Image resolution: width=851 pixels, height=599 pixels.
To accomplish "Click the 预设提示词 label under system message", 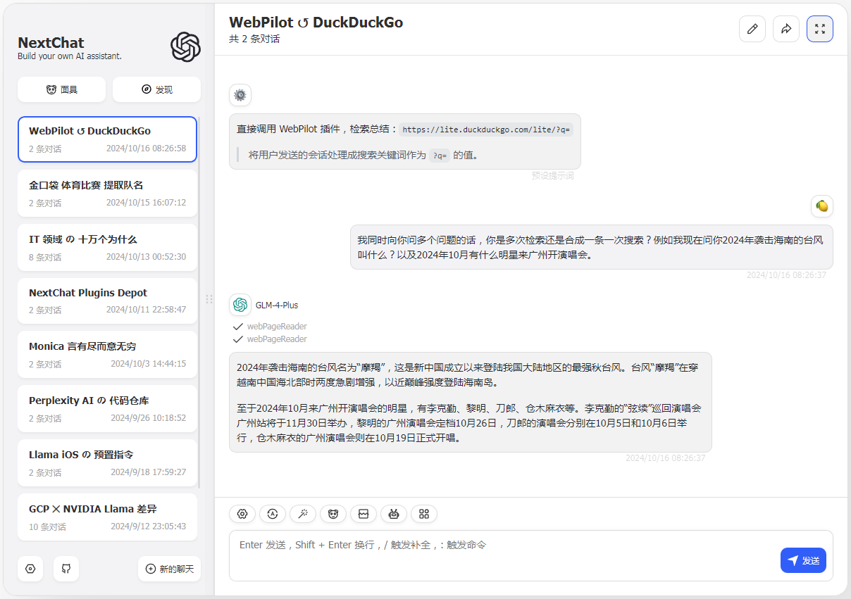I will click(553, 176).
